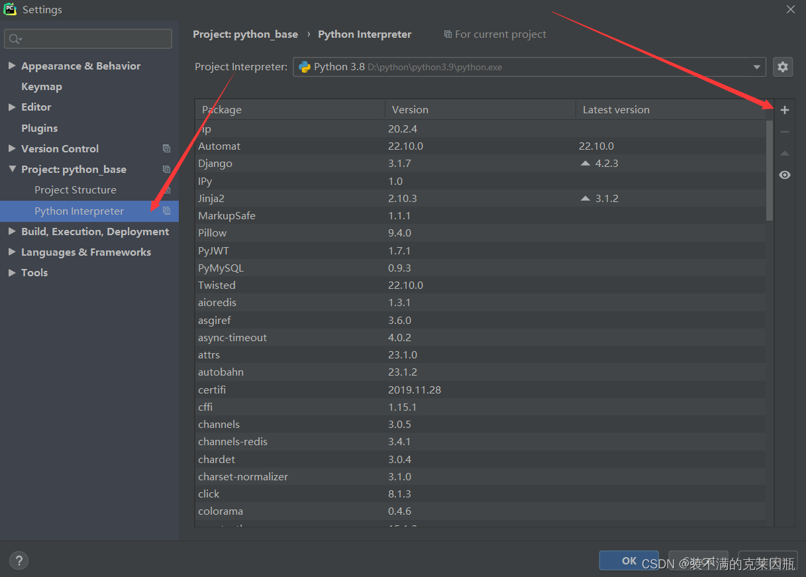This screenshot has height=577, width=806.
Task: Click the package list vertical scrollbar
Action: pyautogui.click(x=770, y=170)
